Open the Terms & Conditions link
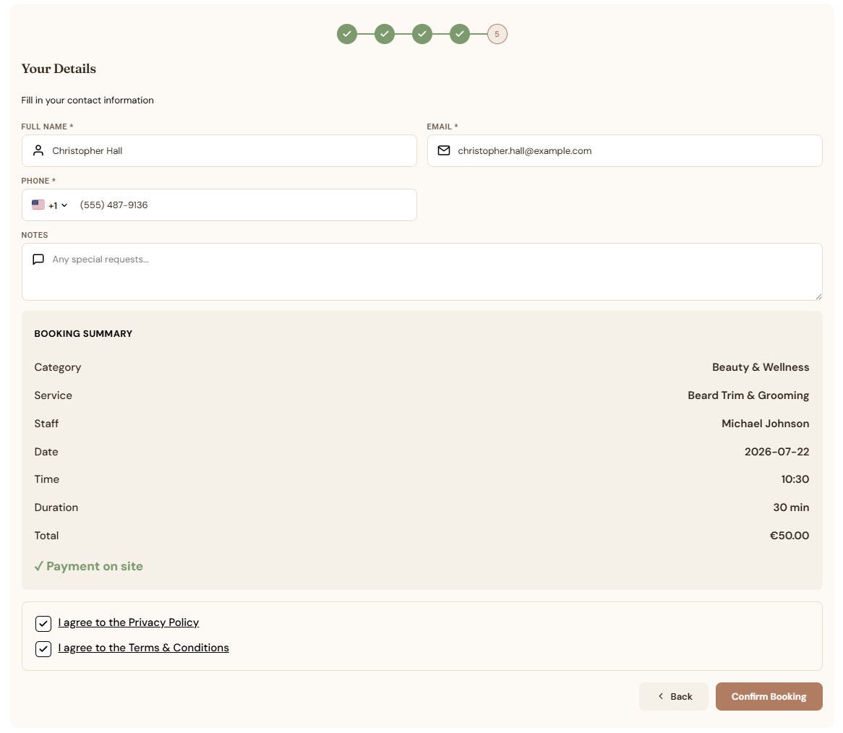 [x=144, y=648]
